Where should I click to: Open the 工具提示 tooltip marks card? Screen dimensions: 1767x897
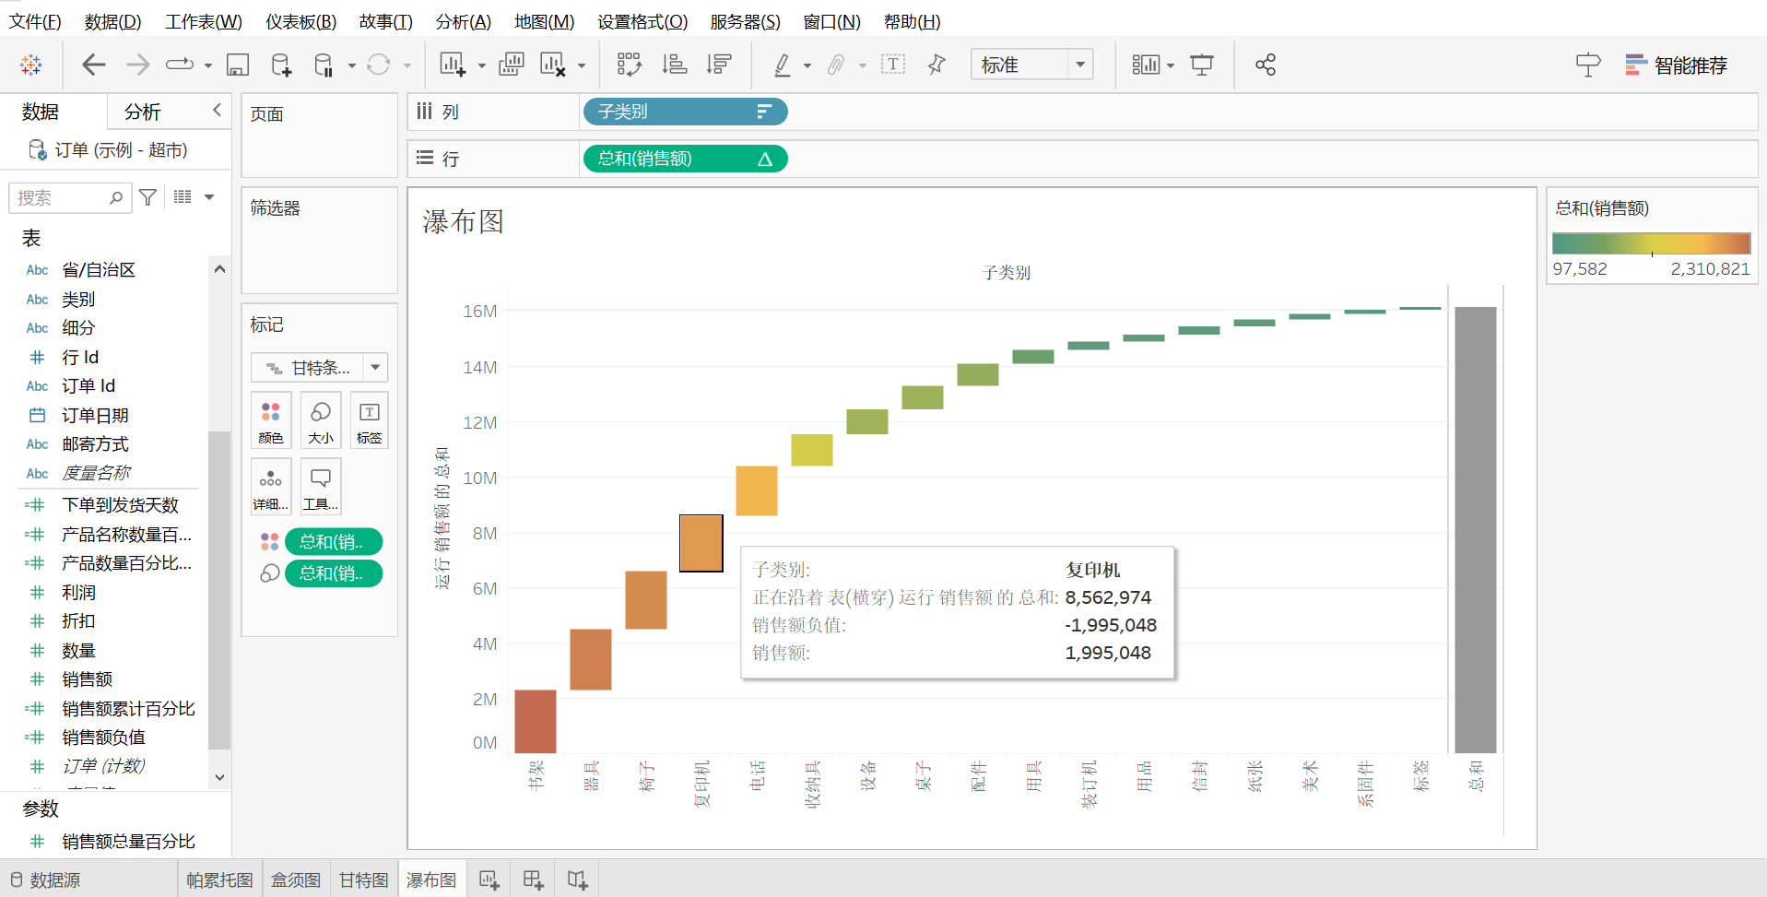tap(321, 487)
